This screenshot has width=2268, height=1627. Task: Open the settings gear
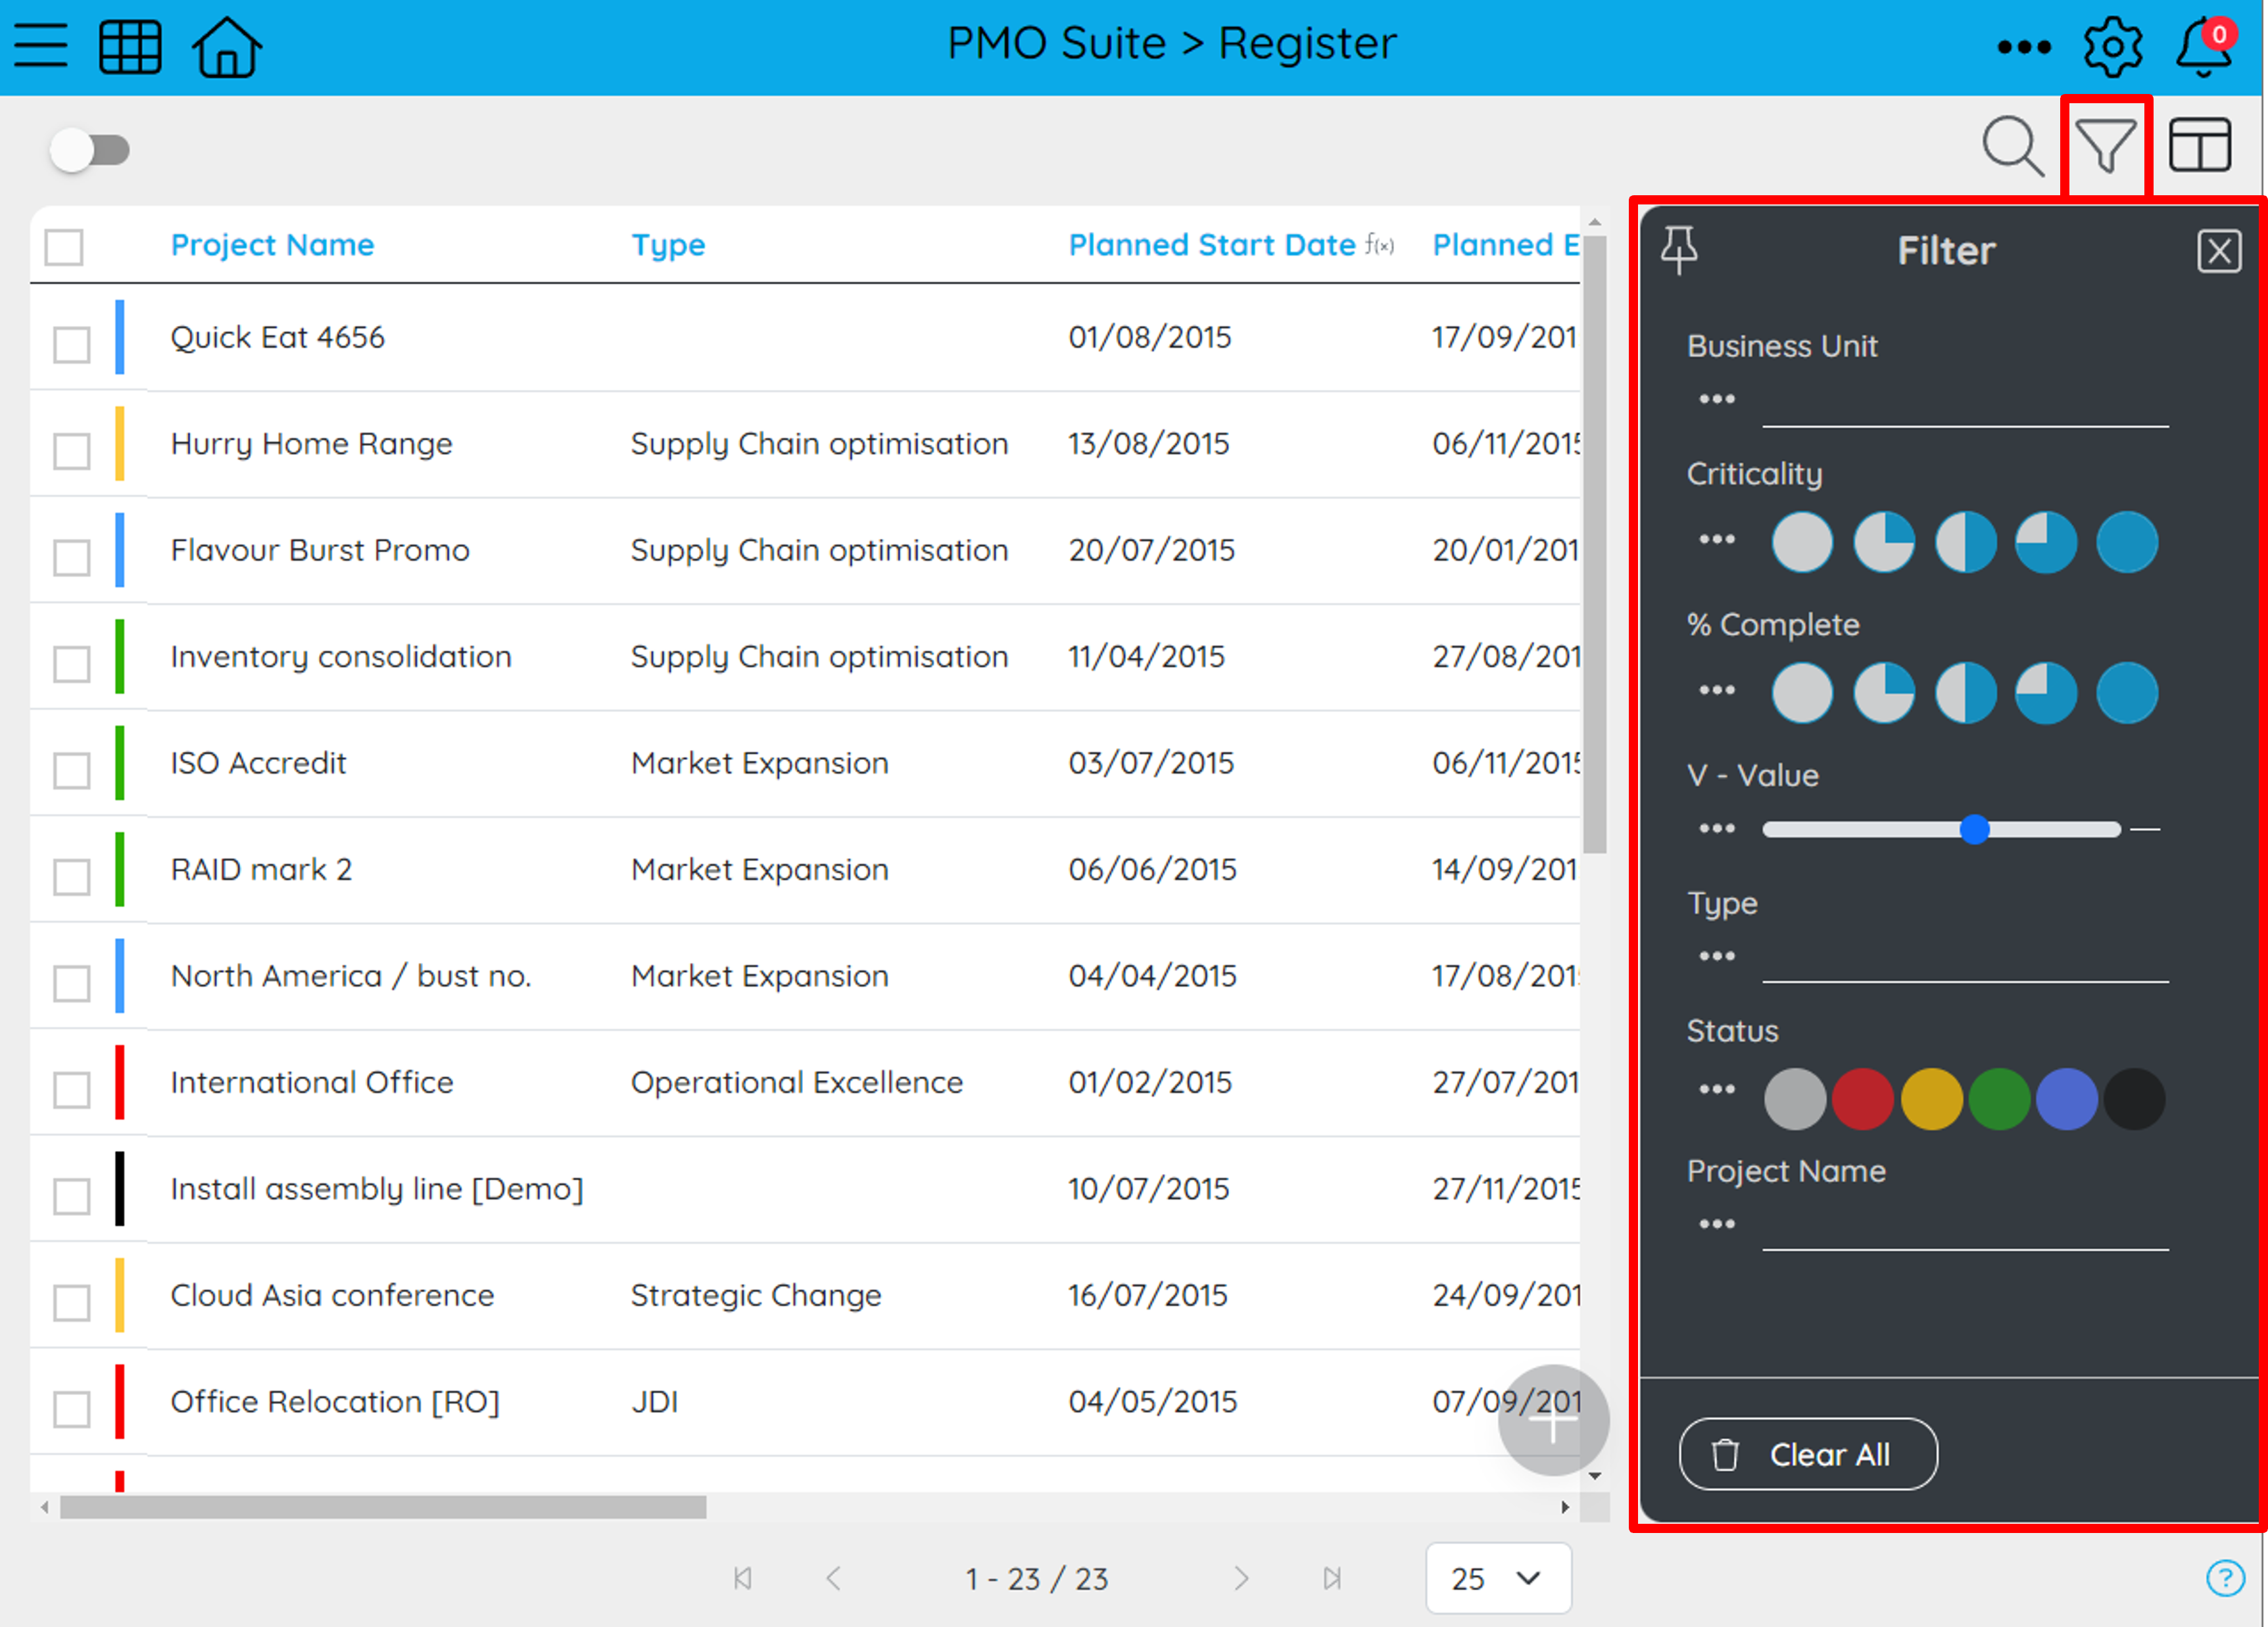[x=2112, y=47]
